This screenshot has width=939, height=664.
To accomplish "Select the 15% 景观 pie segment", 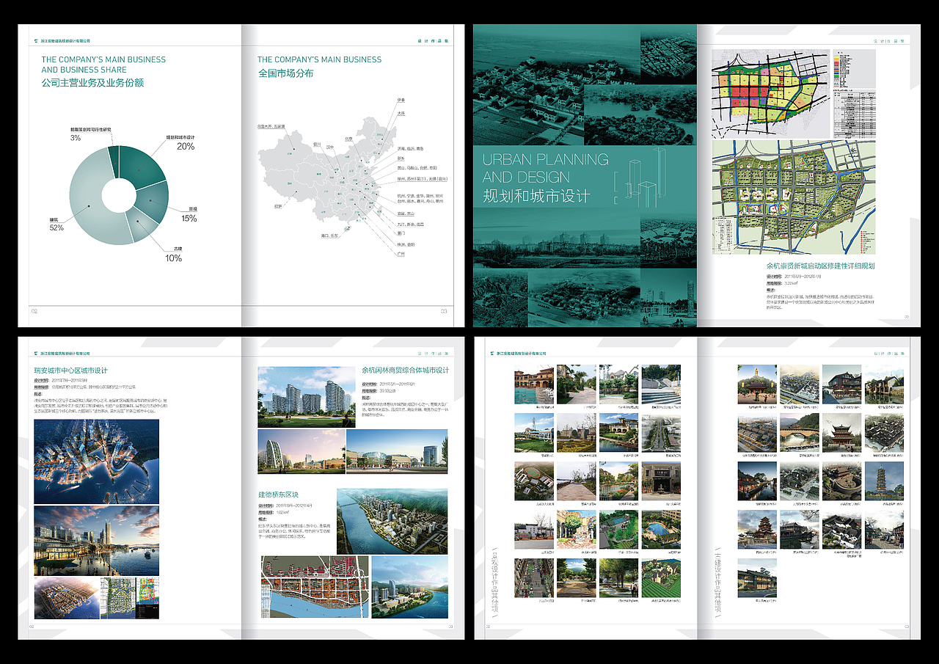I will coord(150,203).
